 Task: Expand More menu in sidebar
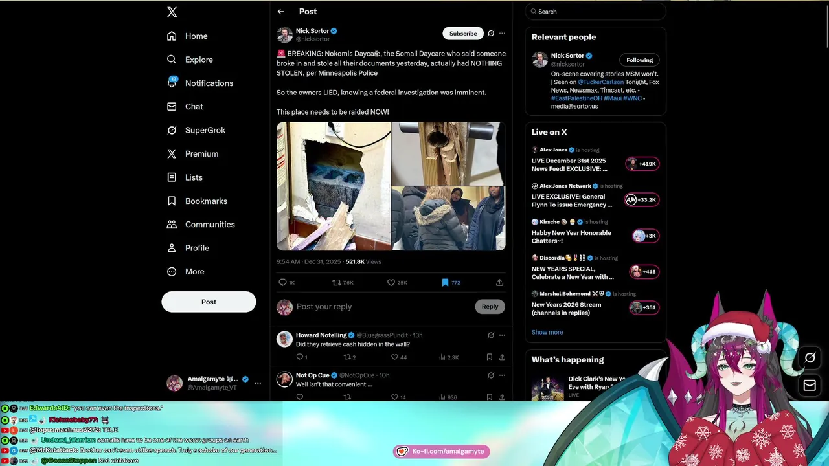[186, 272]
